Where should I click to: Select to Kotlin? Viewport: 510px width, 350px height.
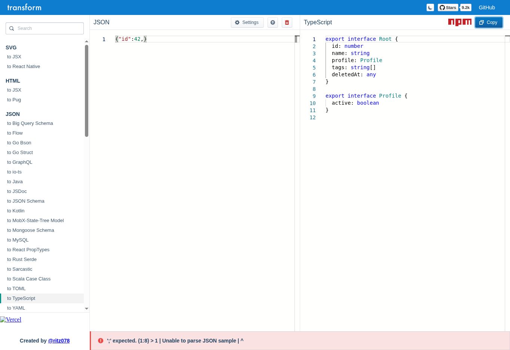16,211
